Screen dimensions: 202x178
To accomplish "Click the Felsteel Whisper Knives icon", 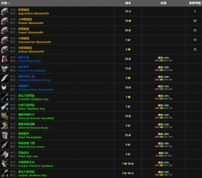I will pos(4,78).
